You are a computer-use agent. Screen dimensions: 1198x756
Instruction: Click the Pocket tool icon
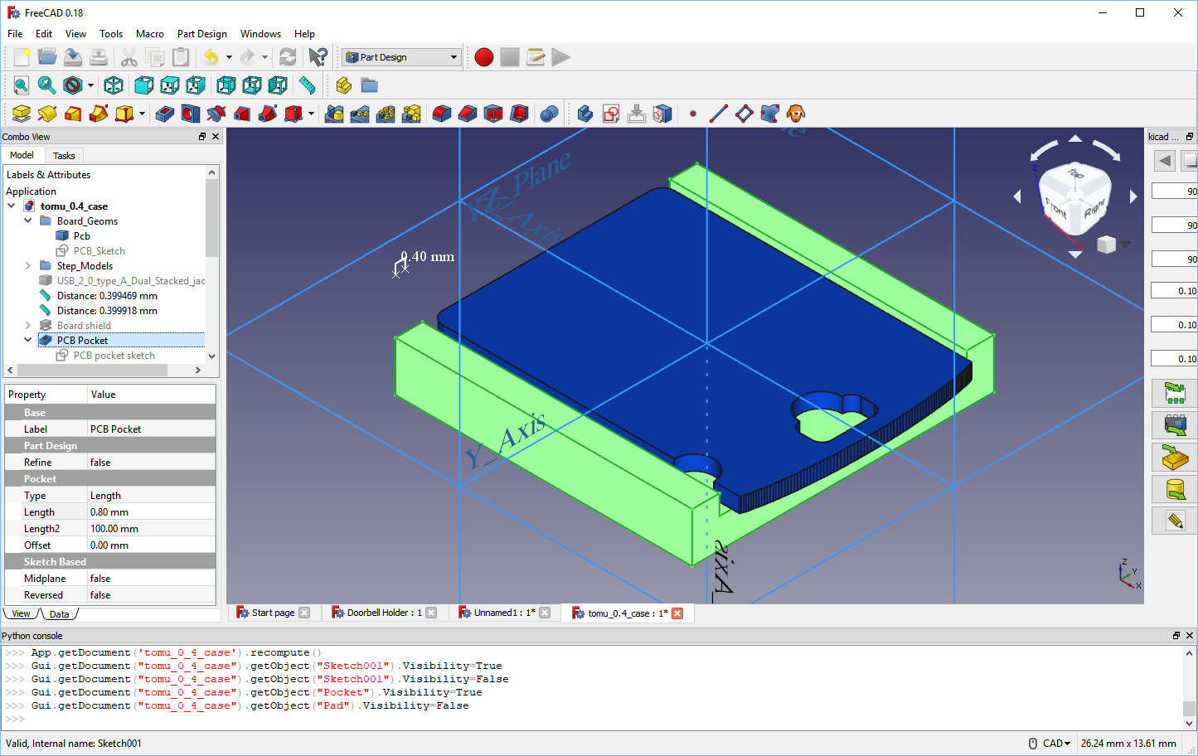click(165, 114)
